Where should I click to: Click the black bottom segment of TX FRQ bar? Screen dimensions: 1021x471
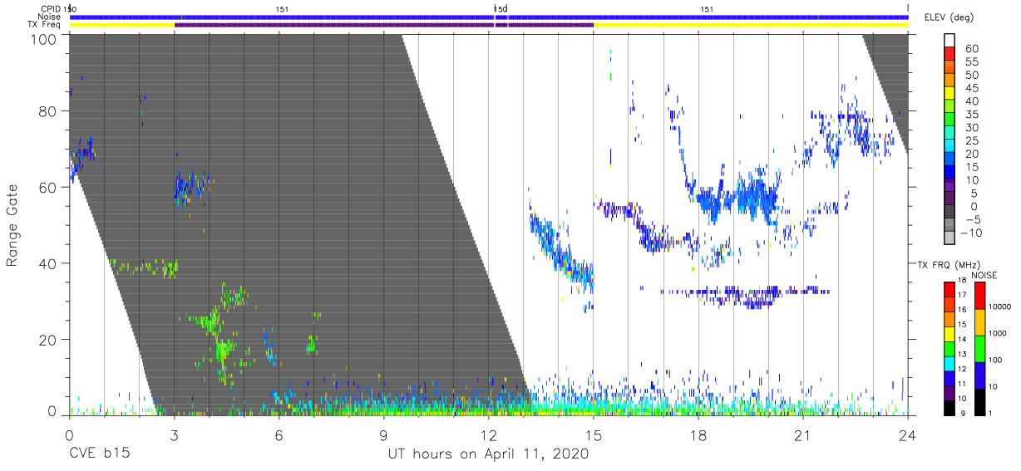pyautogui.click(x=949, y=406)
